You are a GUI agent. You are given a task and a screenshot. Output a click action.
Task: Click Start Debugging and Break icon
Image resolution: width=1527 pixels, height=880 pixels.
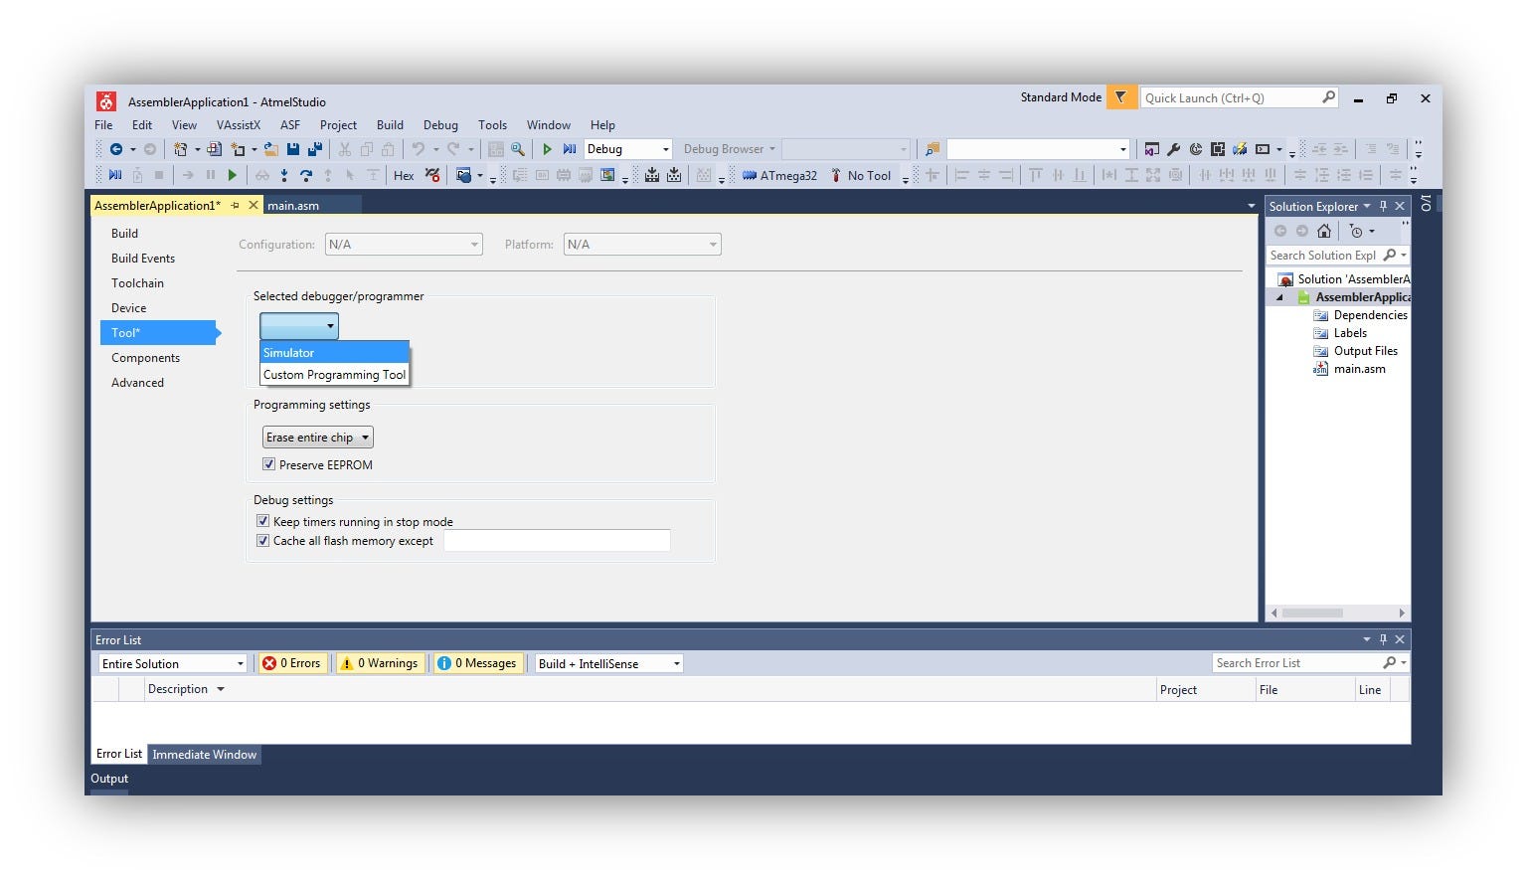570,149
